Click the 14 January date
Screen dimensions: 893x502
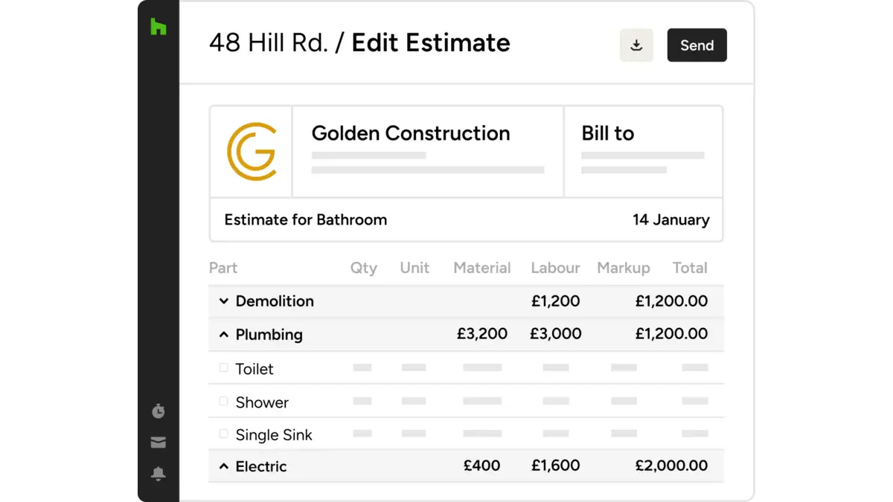coord(671,220)
